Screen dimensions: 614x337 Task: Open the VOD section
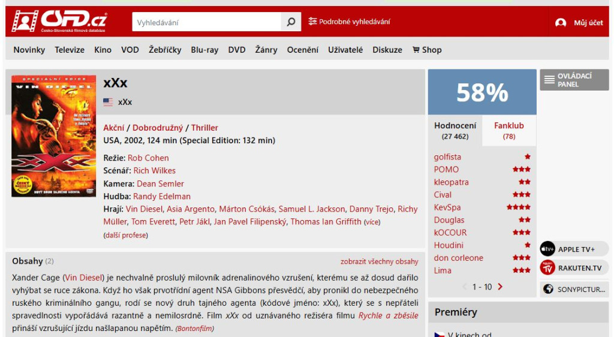[x=130, y=50]
